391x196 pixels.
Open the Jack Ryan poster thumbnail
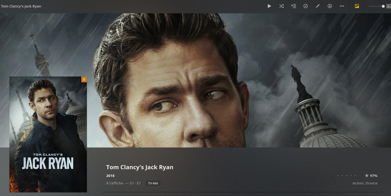click(x=48, y=135)
